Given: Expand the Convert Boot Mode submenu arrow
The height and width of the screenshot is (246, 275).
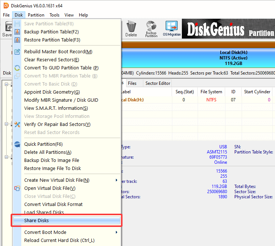Looking at the screenshot, I should tap(117, 232).
